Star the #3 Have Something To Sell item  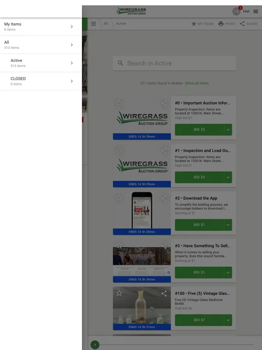119,245
